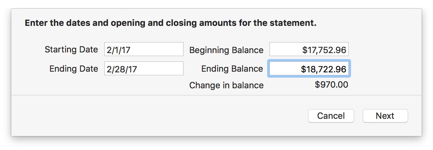The width and height of the screenshot is (433, 150).
Task: Click the word "Enter" in the heading
Action: point(35,23)
